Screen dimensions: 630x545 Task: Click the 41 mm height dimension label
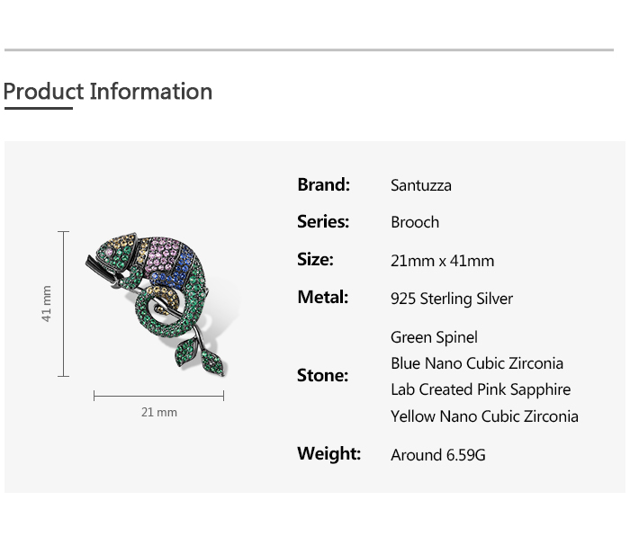tap(47, 304)
